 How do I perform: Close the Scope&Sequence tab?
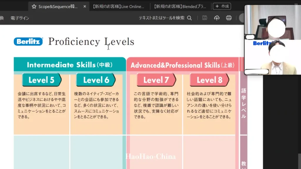tap(85, 6)
